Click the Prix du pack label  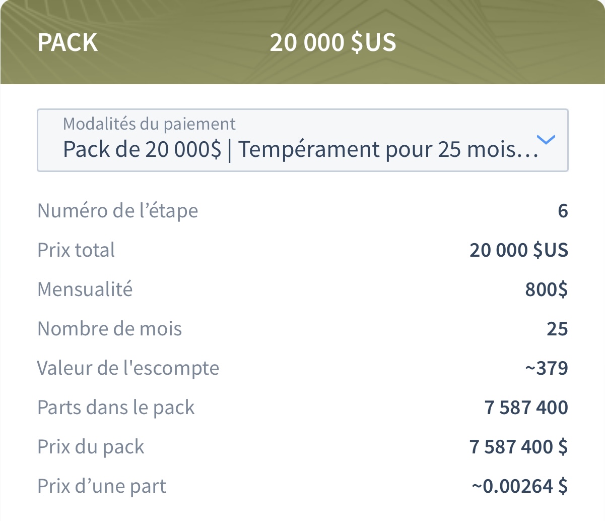point(91,447)
